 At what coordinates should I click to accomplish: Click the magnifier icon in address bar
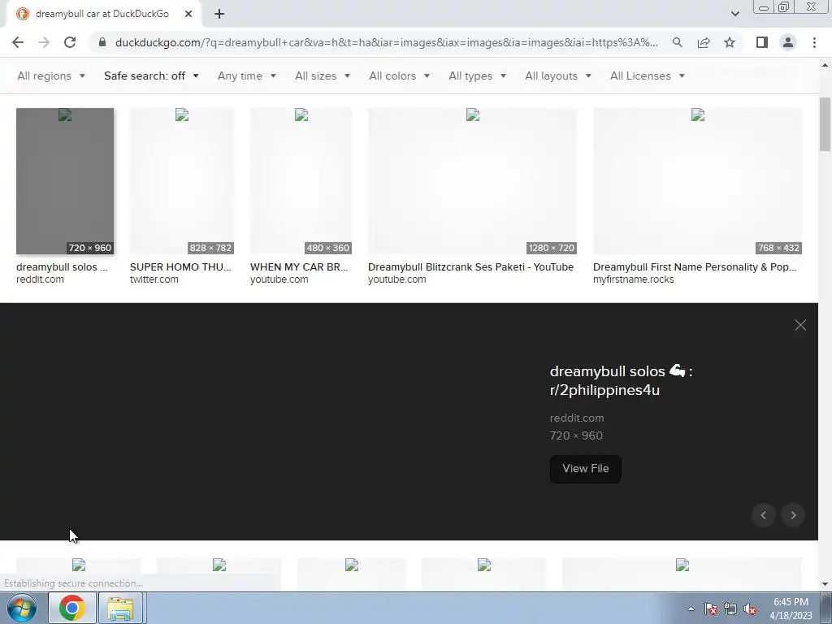677,42
